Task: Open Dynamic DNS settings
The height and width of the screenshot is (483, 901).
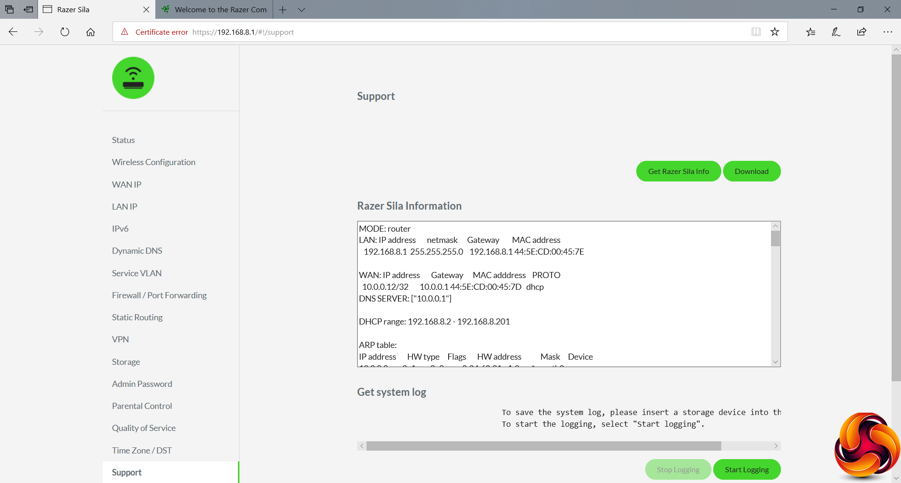Action: (137, 251)
